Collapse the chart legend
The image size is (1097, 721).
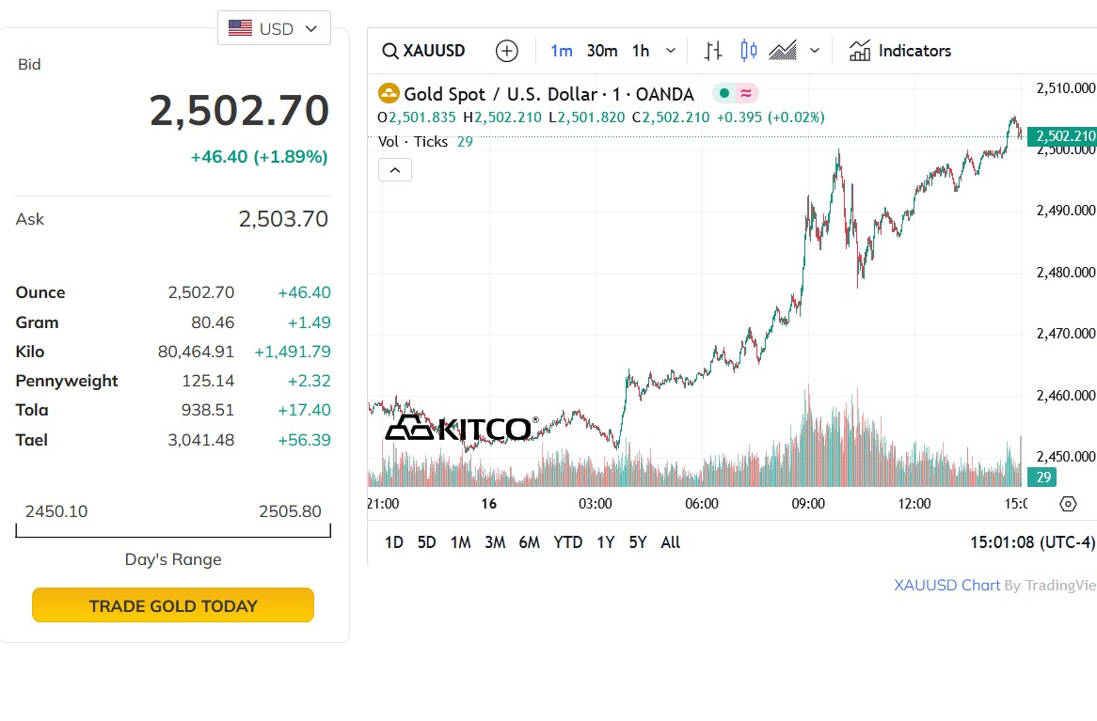[x=395, y=170]
